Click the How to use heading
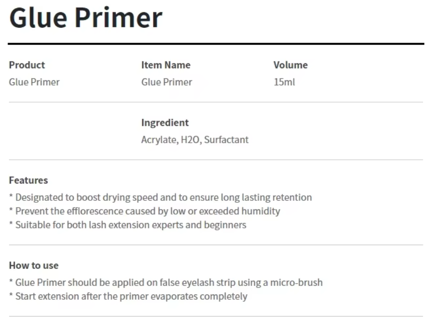Viewport: 434px width, 320px height. (x=34, y=266)
